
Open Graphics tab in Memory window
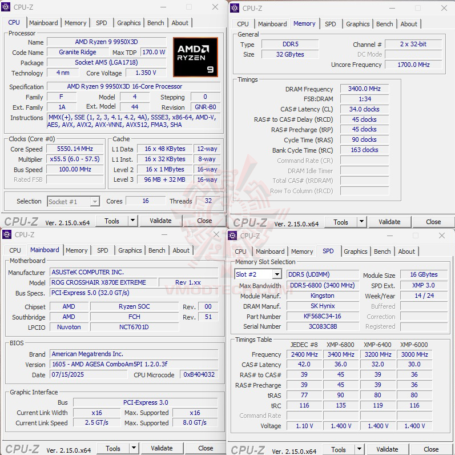pos(358,24)
